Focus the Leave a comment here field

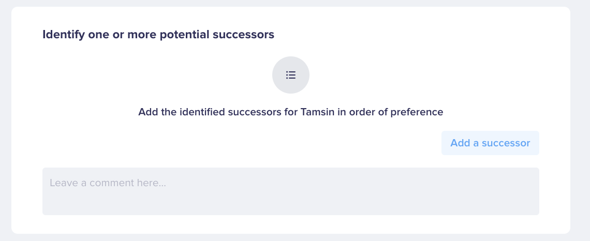pyautogui.click(x=291, y=191)
